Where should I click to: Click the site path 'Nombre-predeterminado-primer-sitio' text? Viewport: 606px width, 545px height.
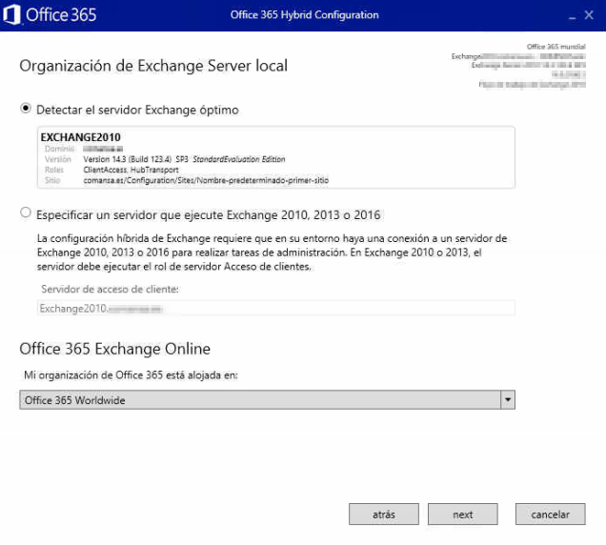[x=263, y=180]
